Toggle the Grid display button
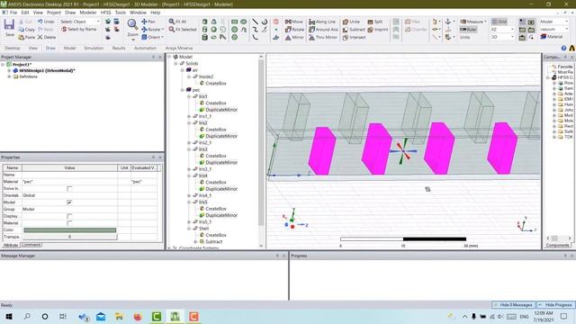This screenshot has width=576, height=324. click(499, 22)
